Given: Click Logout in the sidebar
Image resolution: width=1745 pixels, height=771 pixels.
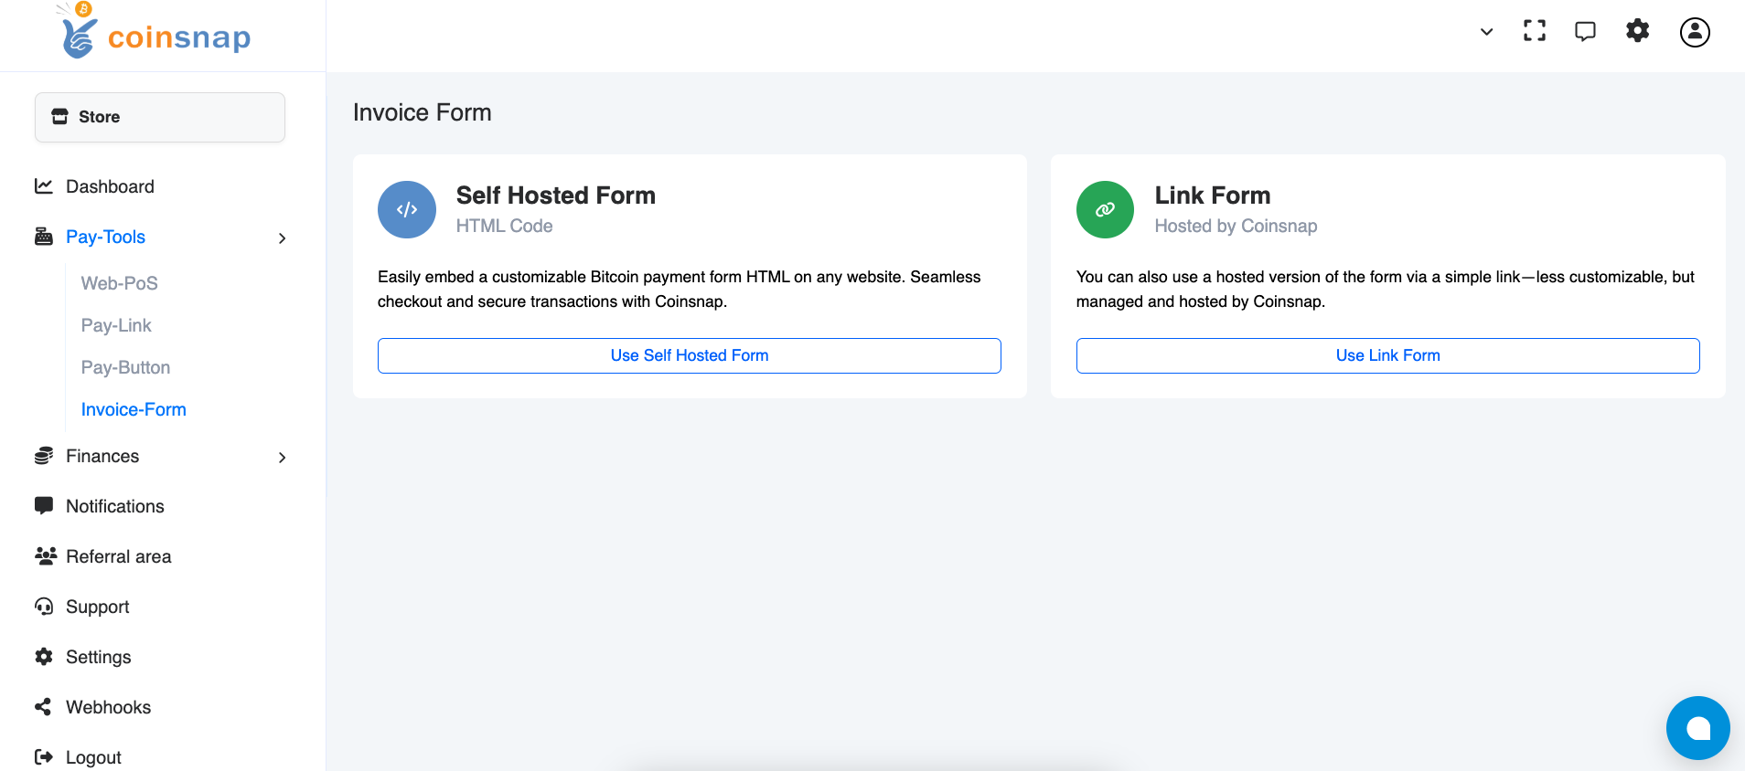Looking at the screenshot, I should point(93,757).
